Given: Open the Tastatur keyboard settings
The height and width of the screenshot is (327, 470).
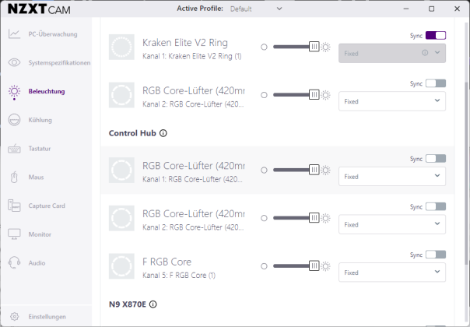Looking at the screenshot, I should (x=39, y=148).
